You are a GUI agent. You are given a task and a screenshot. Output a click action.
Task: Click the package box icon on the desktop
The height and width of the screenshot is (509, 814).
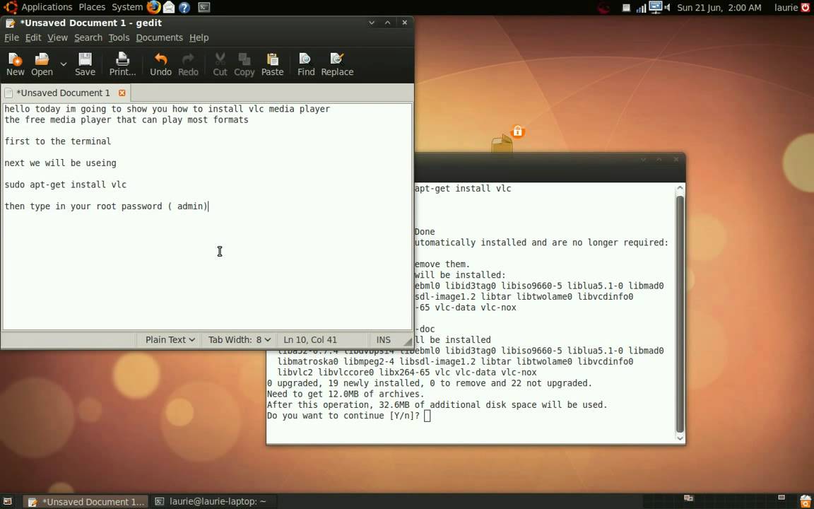tap(502, 144)
